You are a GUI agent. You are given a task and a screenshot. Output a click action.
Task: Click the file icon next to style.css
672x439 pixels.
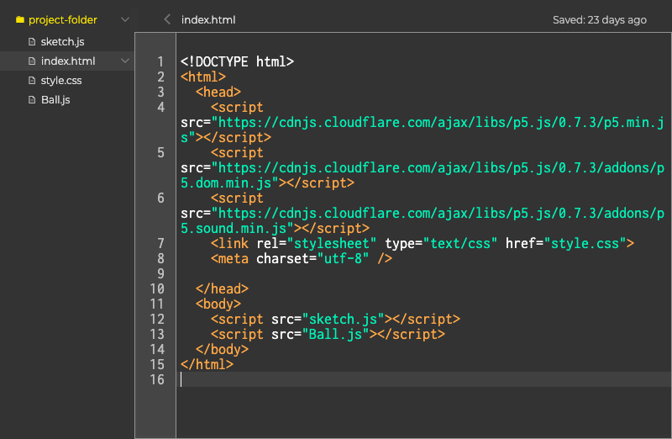click(x=33, y=81)
